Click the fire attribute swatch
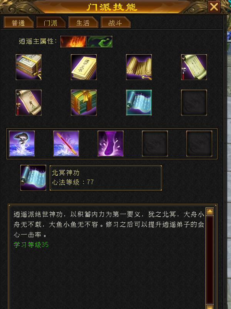Screen dimensions: 231x309 (x=73, y=42)
